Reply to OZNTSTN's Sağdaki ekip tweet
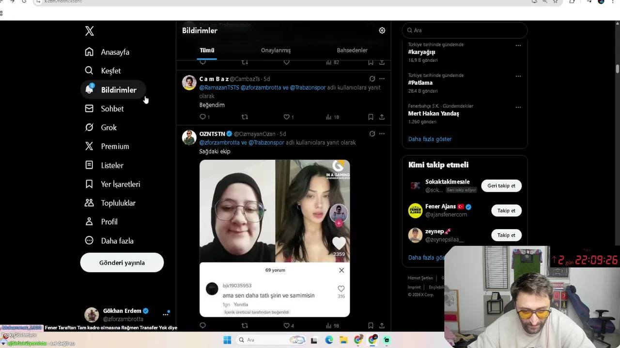Screen dimensions: 620x348 pyautogui.click(x=203, y=326)
